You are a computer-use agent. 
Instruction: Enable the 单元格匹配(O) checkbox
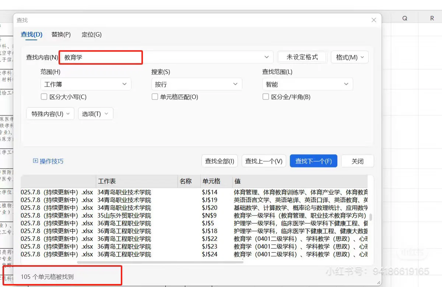pos(155,97)
